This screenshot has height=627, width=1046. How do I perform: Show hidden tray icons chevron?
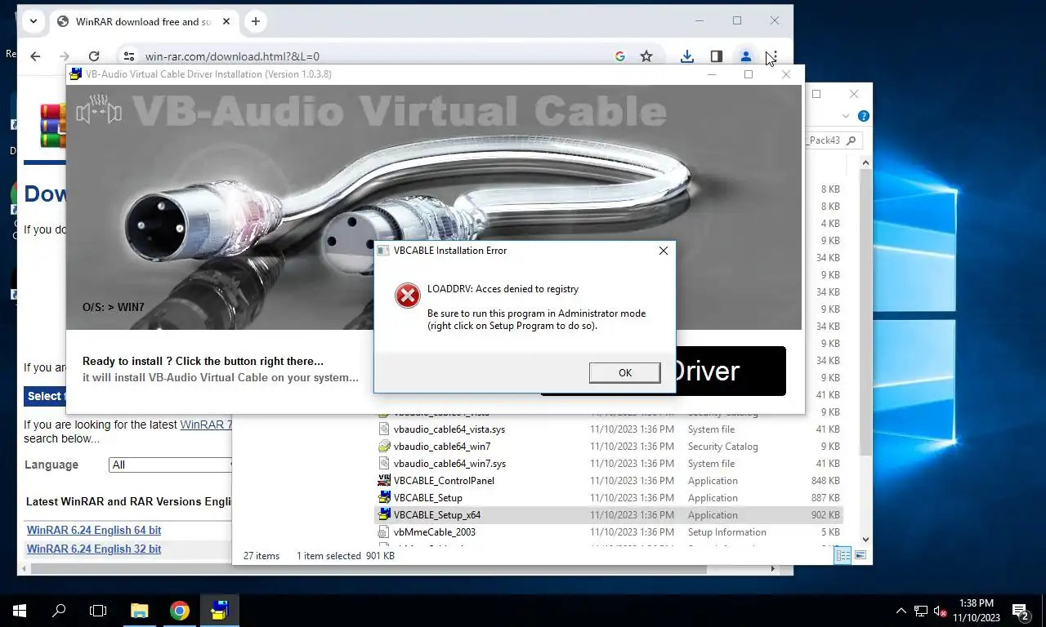(x=901, y=611)
